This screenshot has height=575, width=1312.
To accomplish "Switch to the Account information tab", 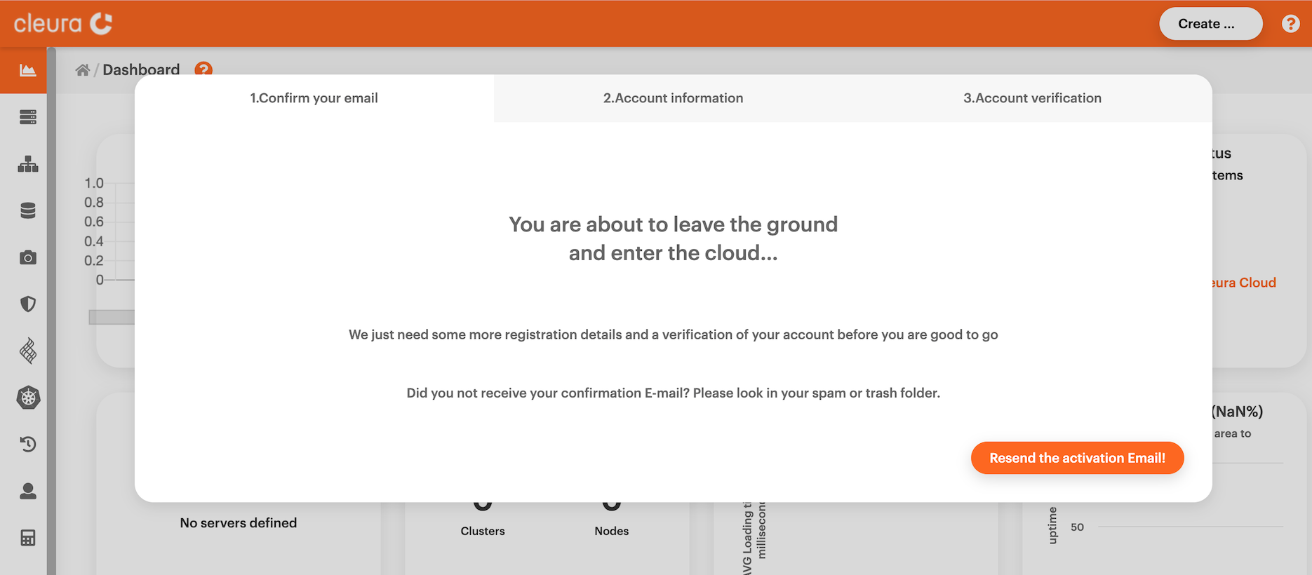I will tap(673, 98).
